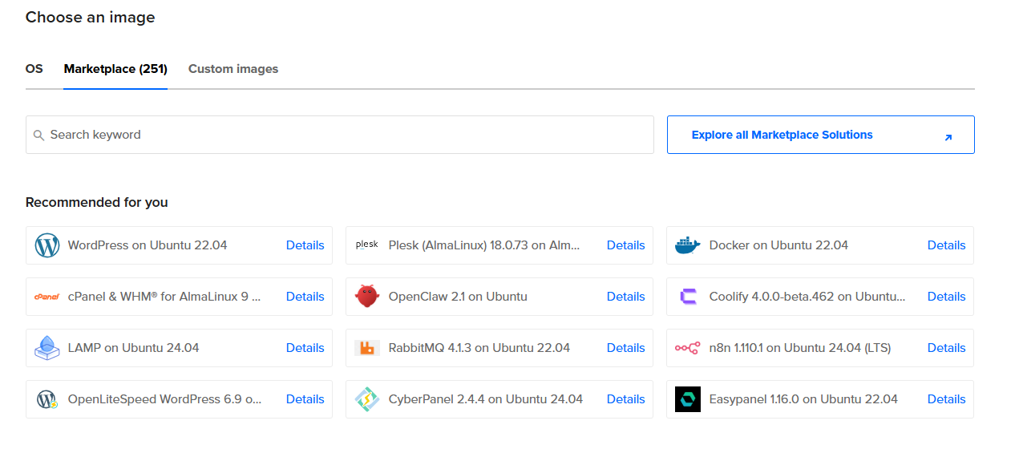Click the OpenClaw red mascot icon
Image resolution: width=1019 pixels, height=453 pixels.
pyautogui.click(x=367, y=297)
